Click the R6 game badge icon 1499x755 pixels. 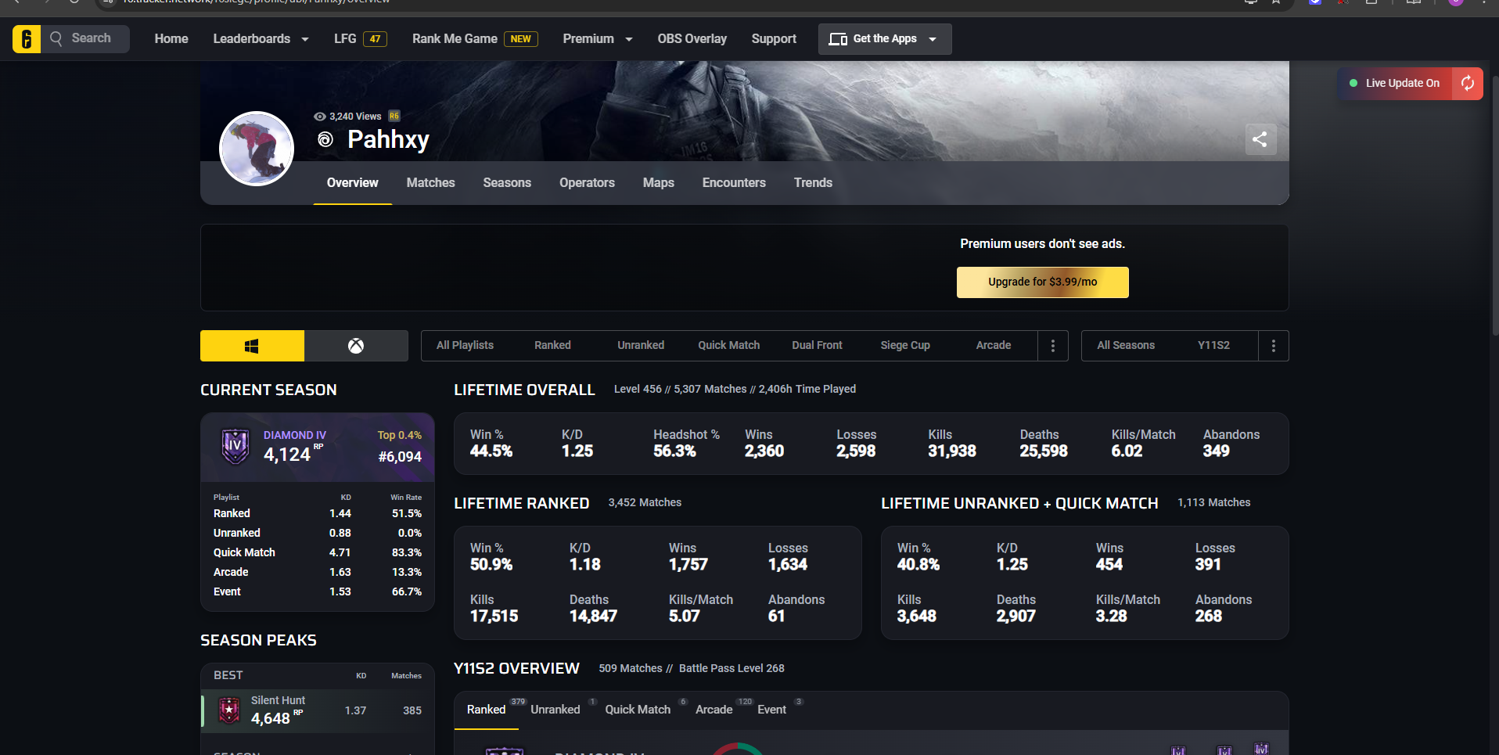pos(394,116)
